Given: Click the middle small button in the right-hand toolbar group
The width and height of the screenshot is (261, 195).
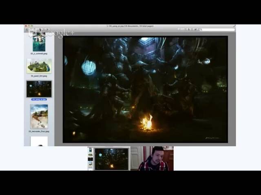Looking at the screenshot, I should point(189,29).
